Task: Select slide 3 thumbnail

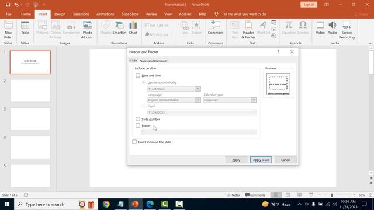Action: click(30, 119)
